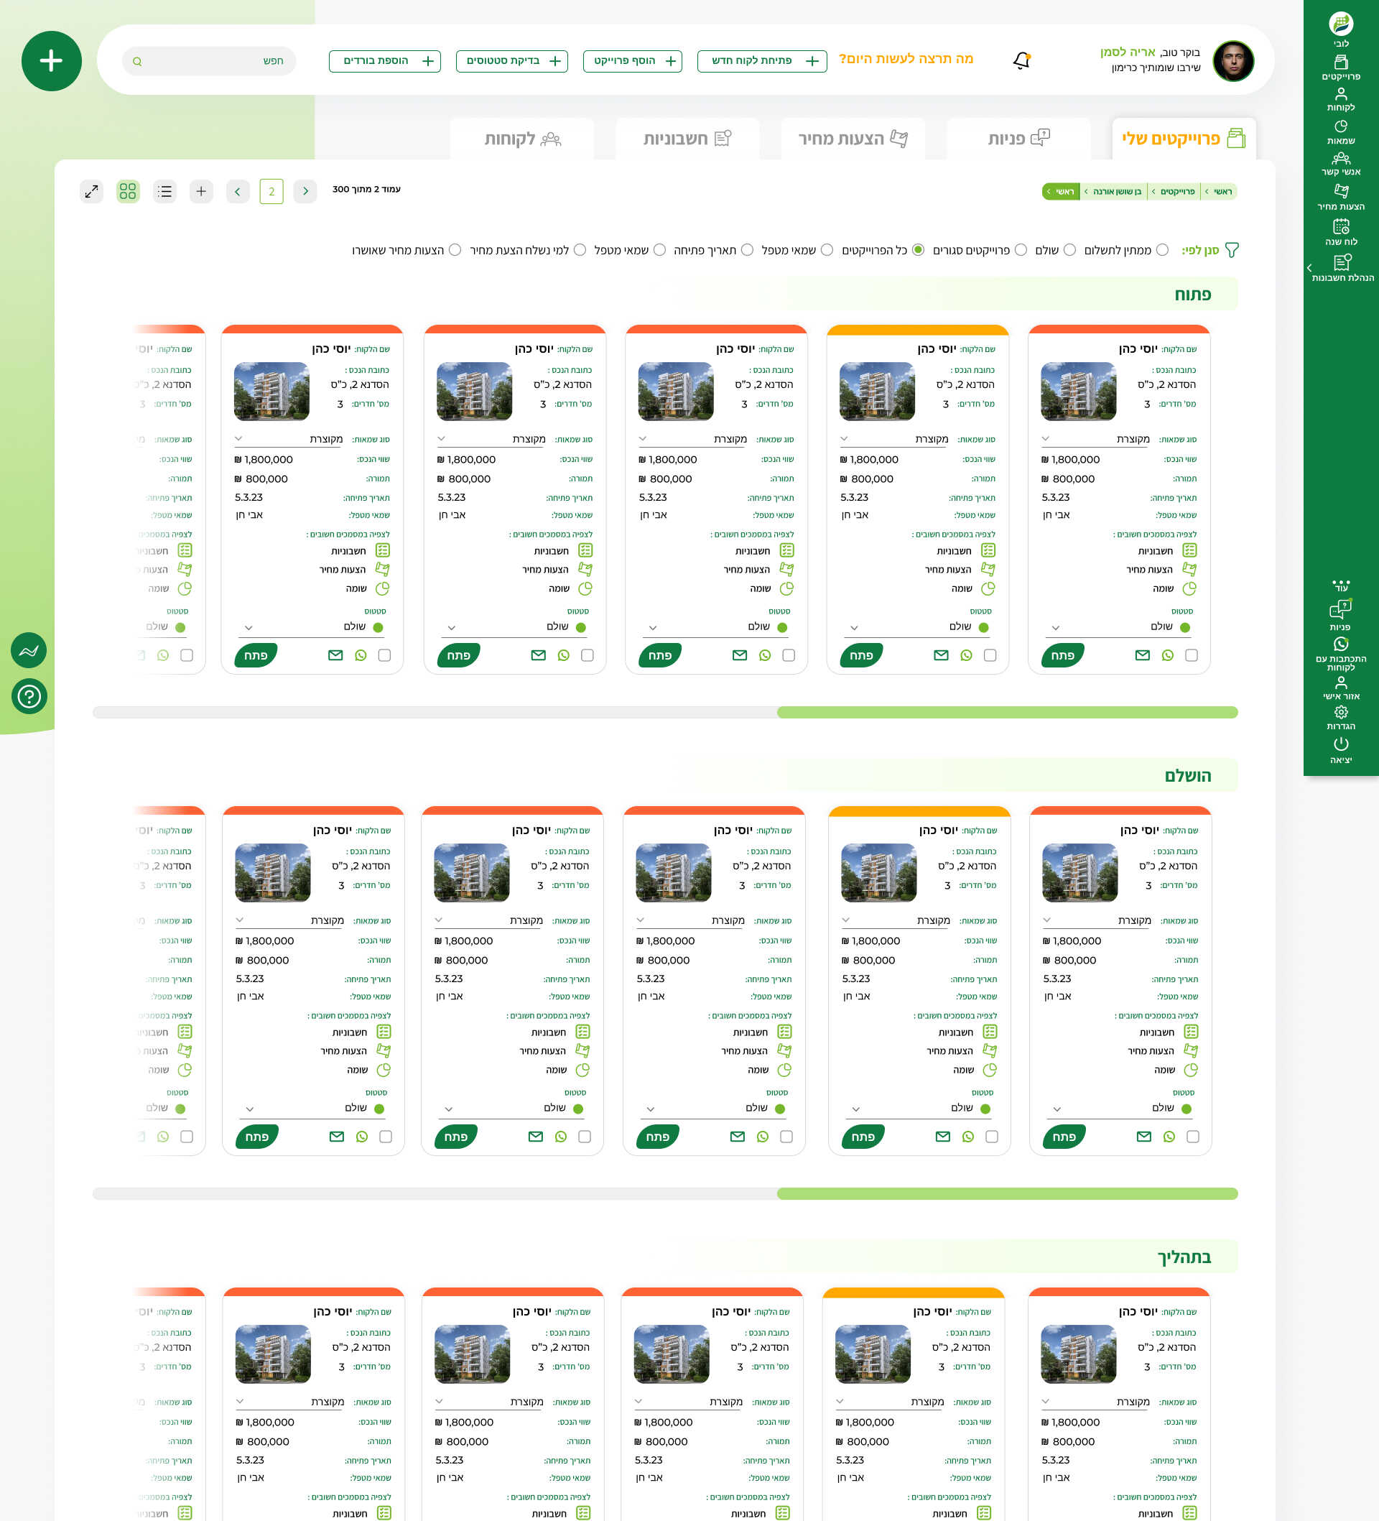Open סוג שמאות dropdown on orange-topped card in הושלם section
The width and height of the screenshot is (1379, 1521).
(x=896, y=920)
